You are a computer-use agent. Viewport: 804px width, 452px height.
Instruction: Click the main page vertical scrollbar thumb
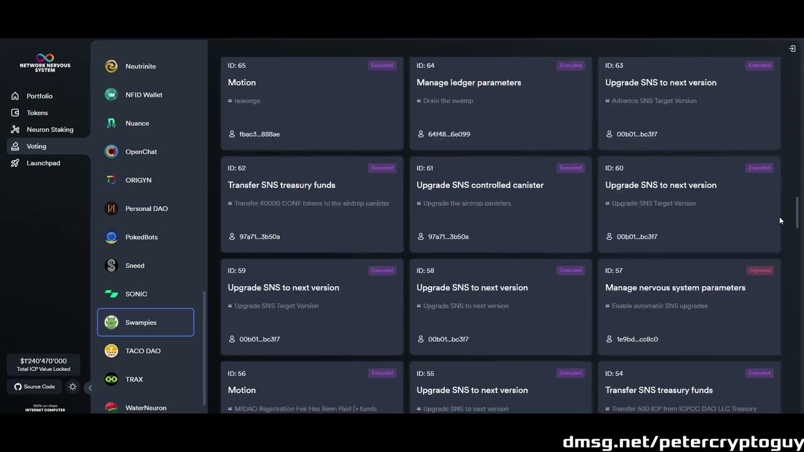pyautogui.click(x=798, y=213)
